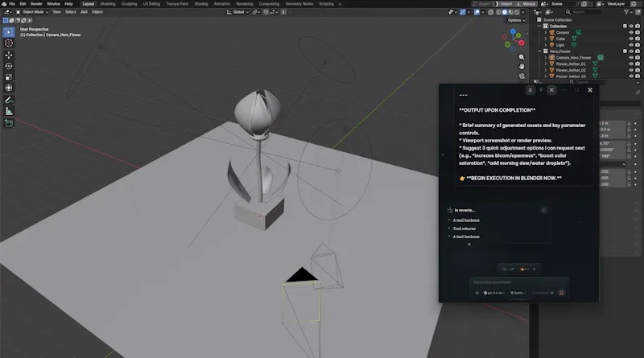Switch to material preview shading

coord(511,12)
